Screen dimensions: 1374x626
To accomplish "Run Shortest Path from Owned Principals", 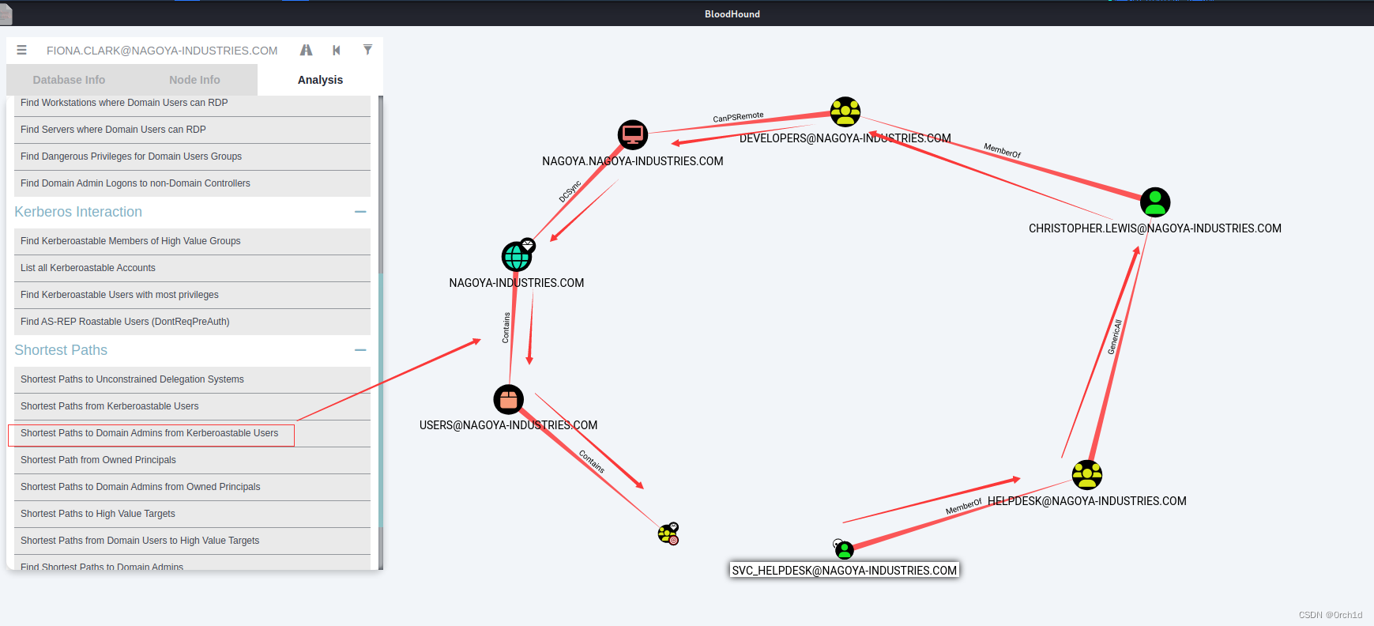I will pyautogui.click(x=192, y=460).
